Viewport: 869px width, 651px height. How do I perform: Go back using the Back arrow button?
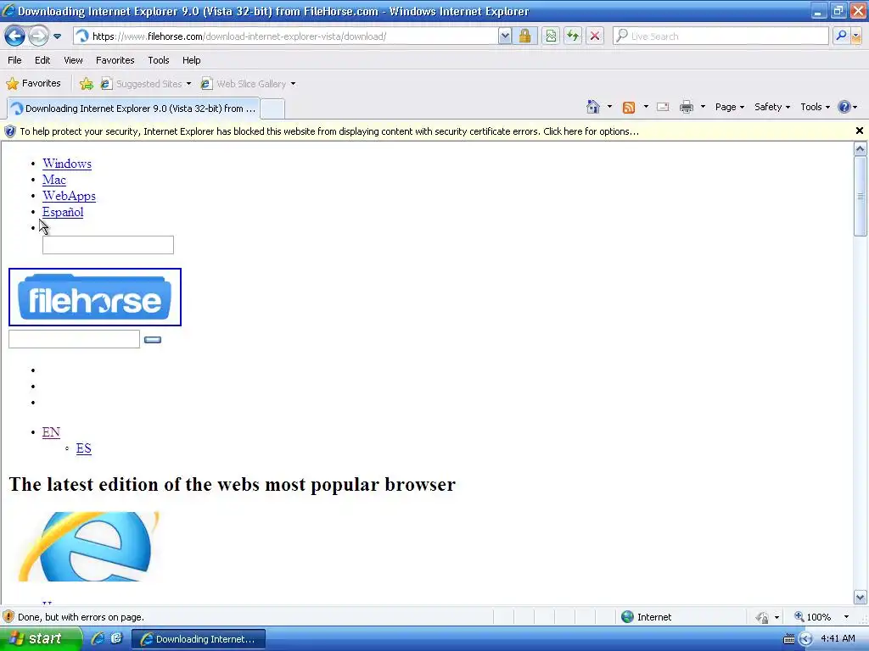point(14,36)
